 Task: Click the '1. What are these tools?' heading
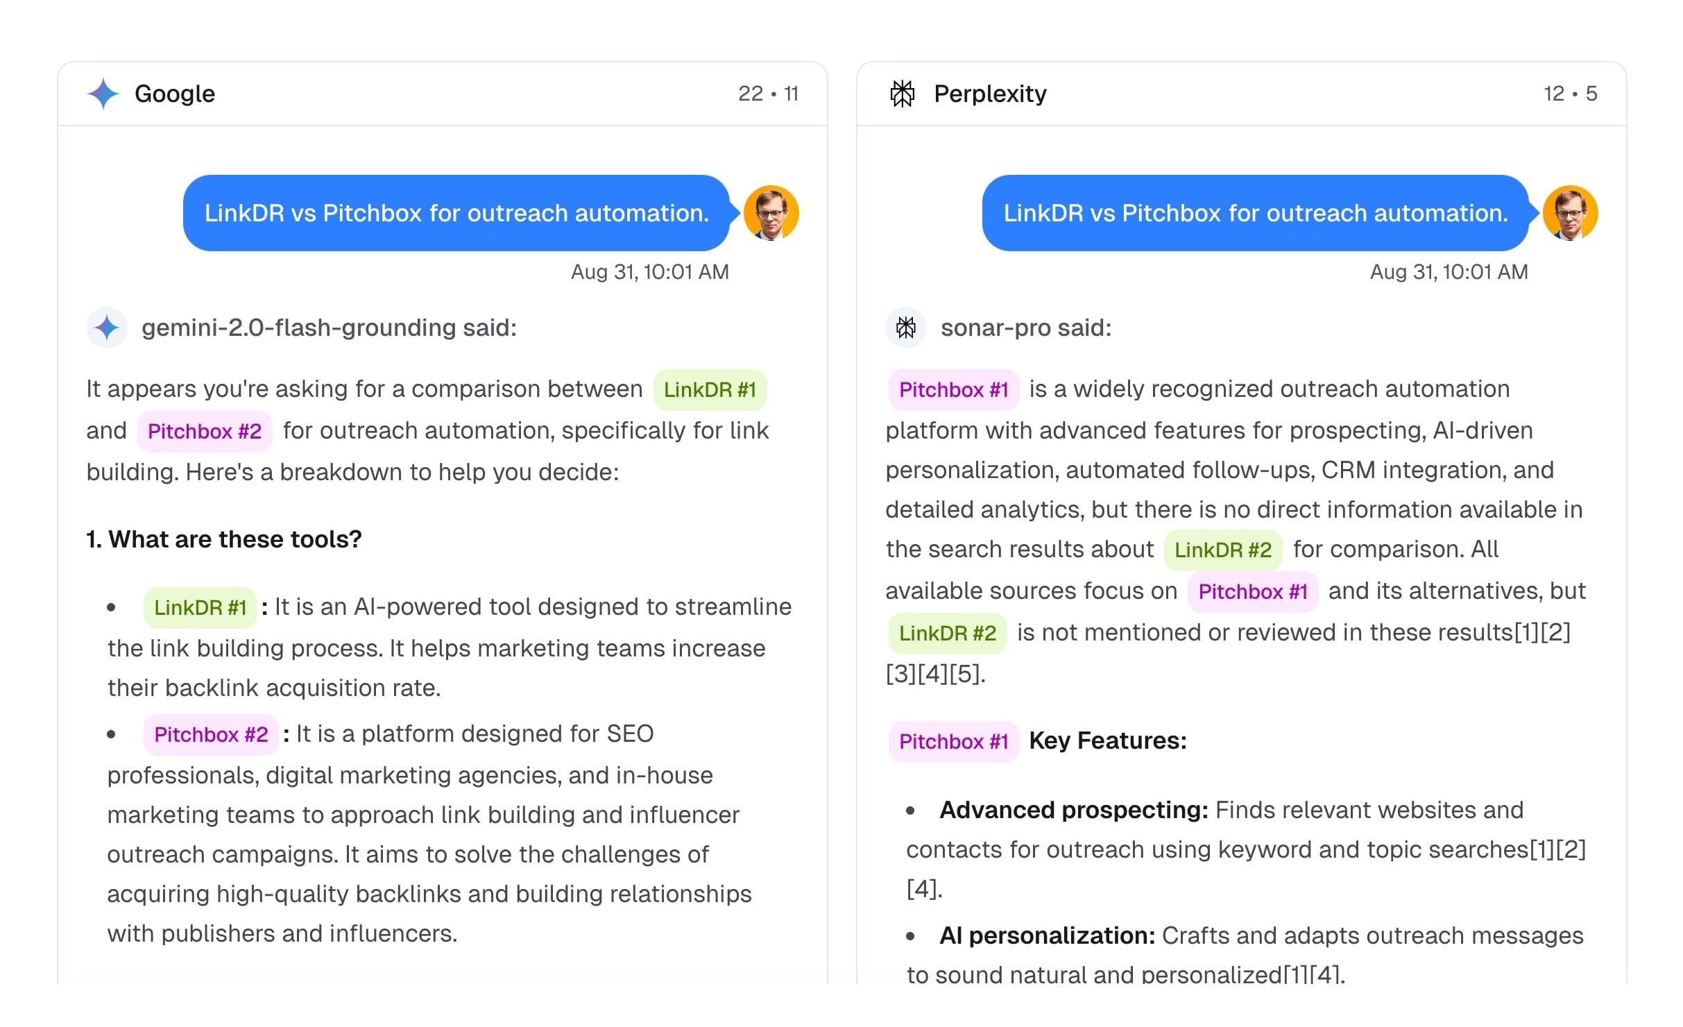[224, 539]
